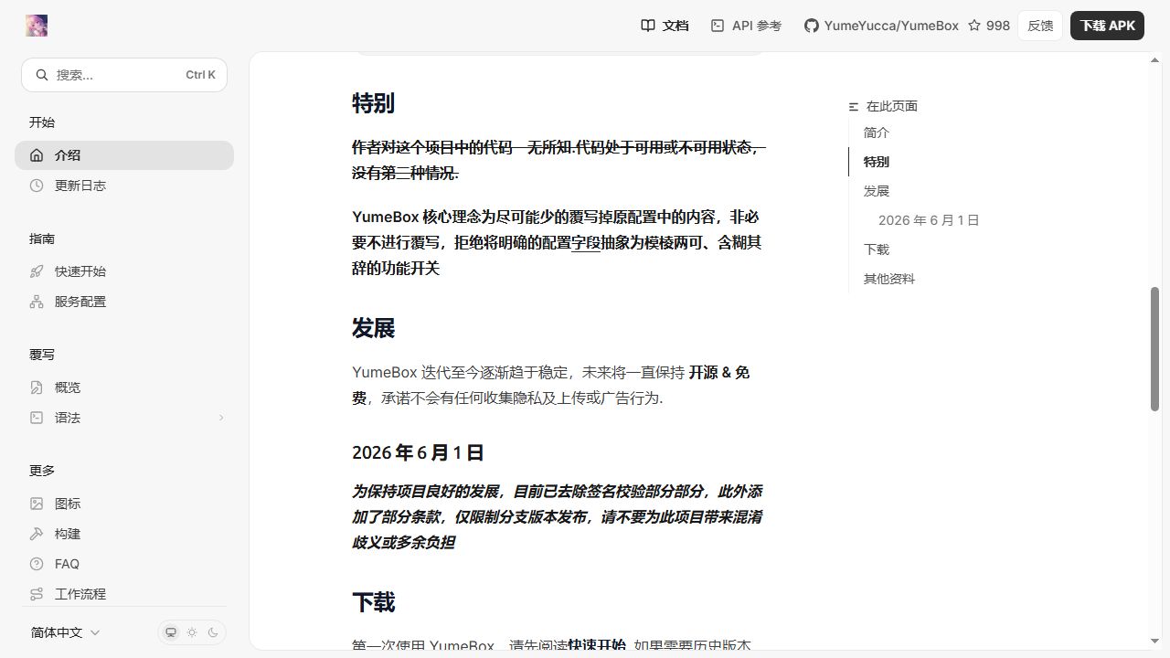Click the 反馈 button
Screen dimensions: 1170x658
pos(1040,26)
